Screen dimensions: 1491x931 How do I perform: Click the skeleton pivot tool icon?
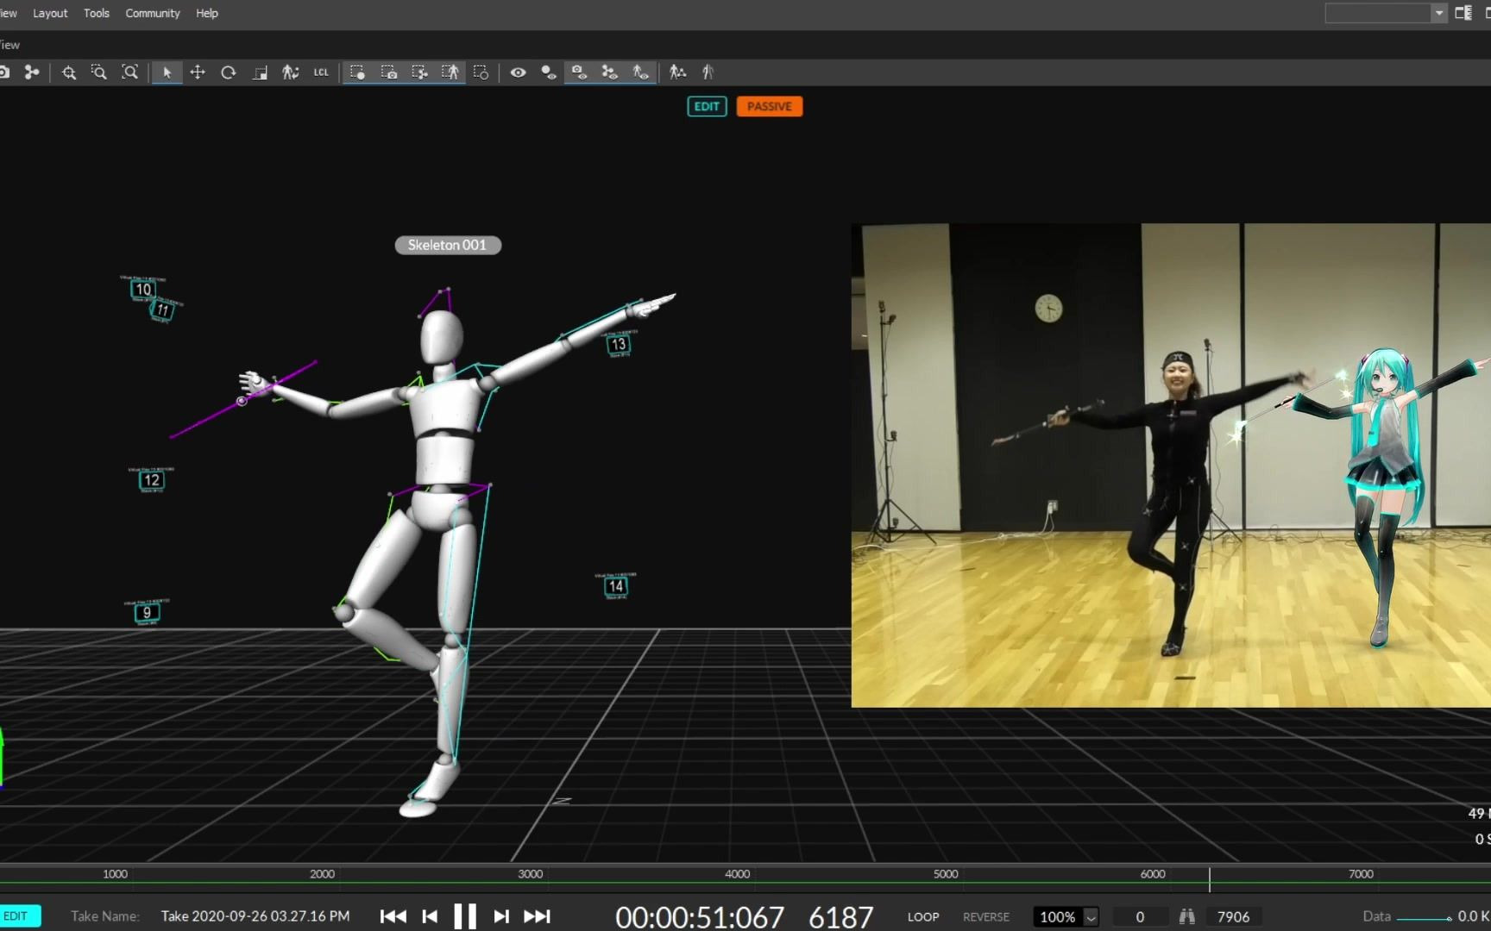291,72
